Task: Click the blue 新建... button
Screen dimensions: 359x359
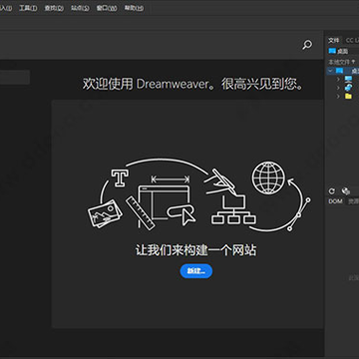Action: point(196,271)
